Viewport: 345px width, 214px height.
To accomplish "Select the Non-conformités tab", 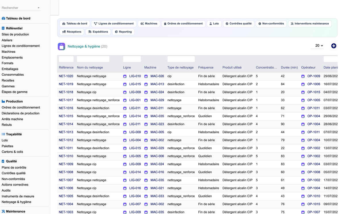I will point(271,24).
